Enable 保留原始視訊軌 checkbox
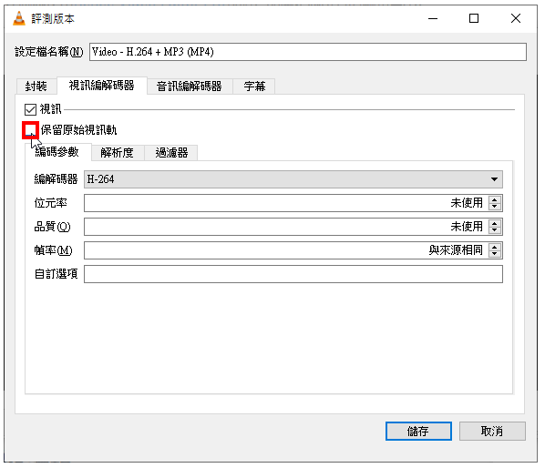 (31, 130)
